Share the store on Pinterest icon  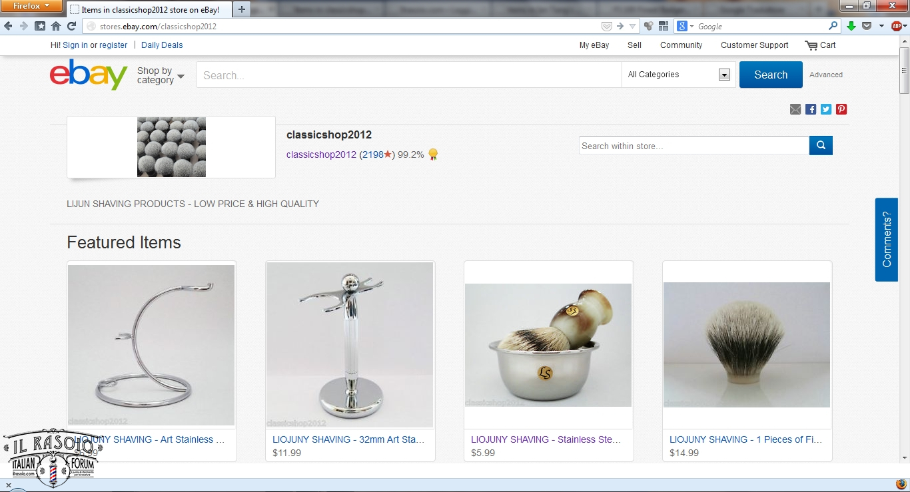[x=841, y=109]
